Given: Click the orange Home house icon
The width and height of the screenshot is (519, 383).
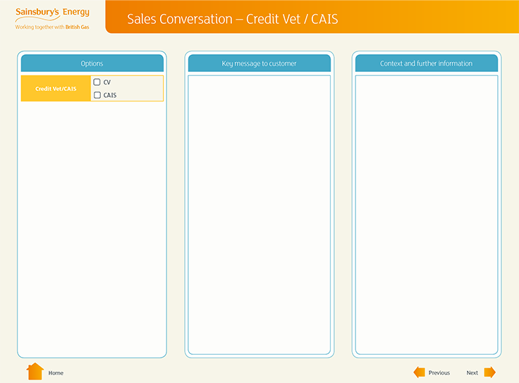Looking at the screenshot, I should point(35,372).
